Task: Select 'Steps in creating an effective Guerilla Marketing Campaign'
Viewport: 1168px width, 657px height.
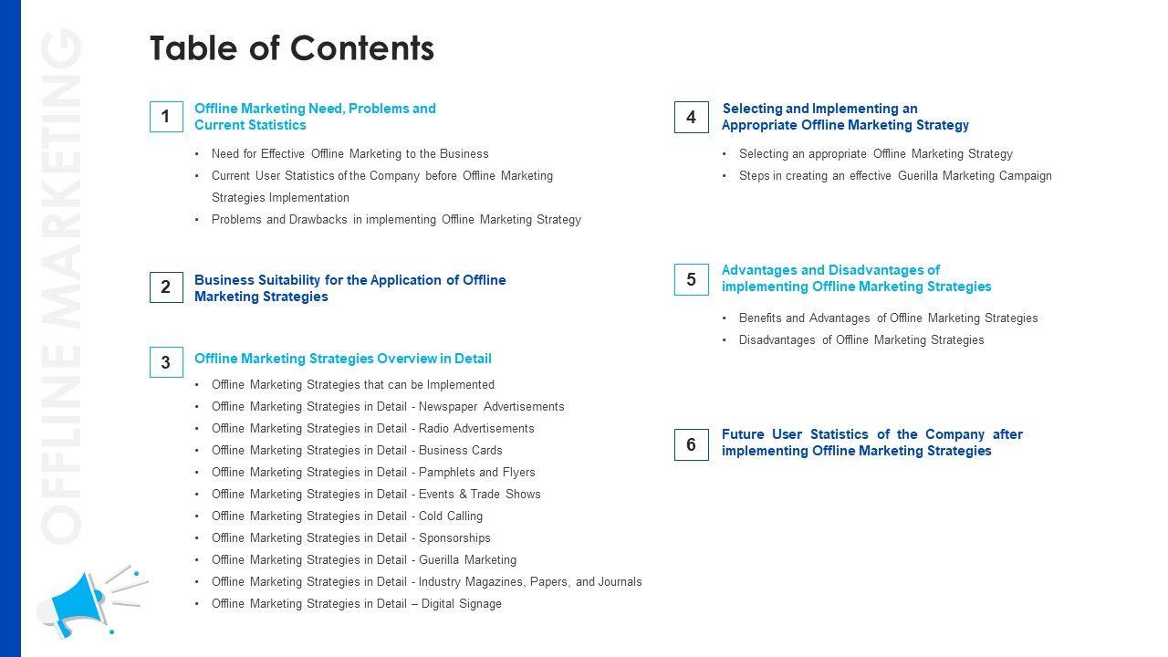Action: [895, 176]
